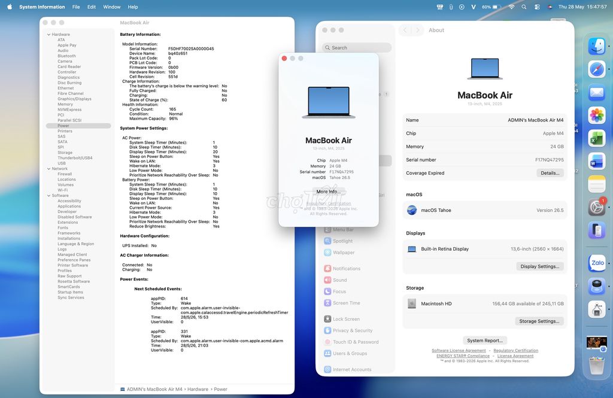Select the highlighted Power item

click(78, 126)
